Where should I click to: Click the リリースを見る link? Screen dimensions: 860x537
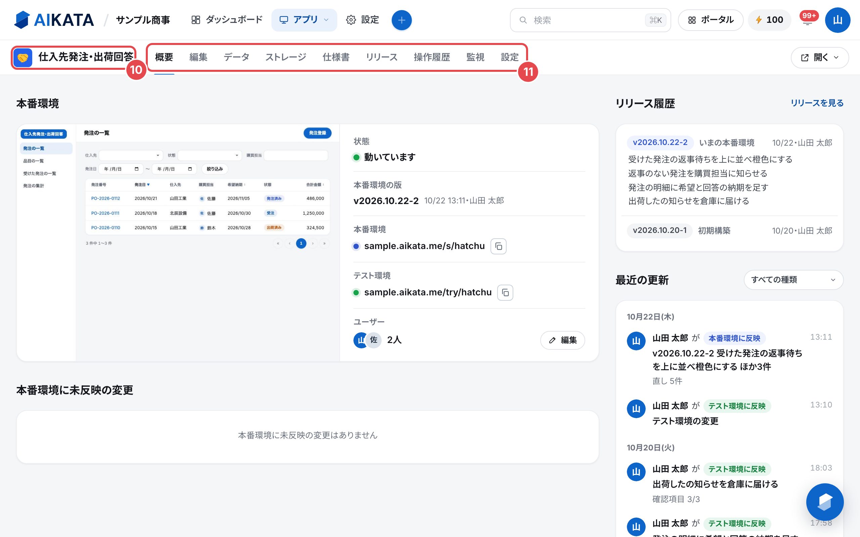tap(817, 103)
